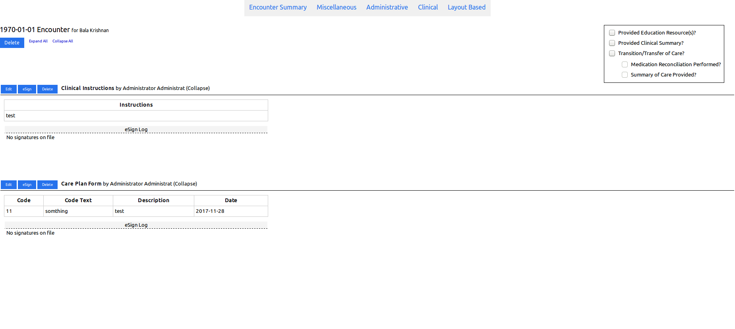The height and width of the screenshot is (329, 735).
Task: Check Medication Reconciliation Performed checkbox
Action: [x=625, y=65]
